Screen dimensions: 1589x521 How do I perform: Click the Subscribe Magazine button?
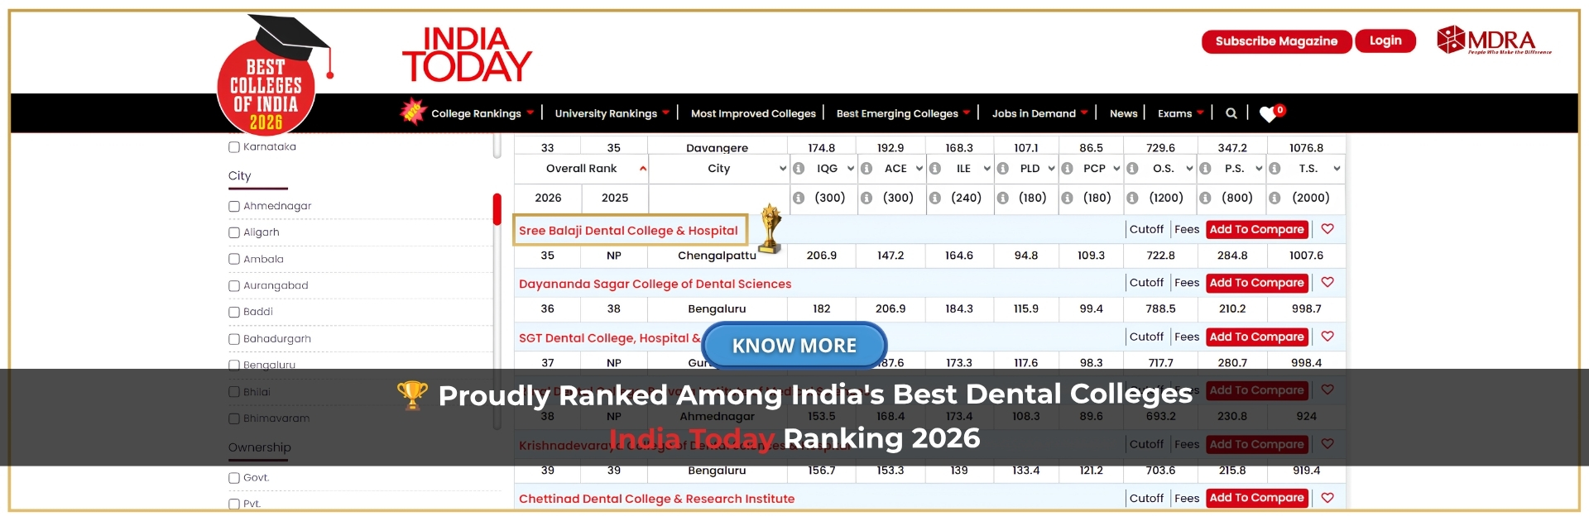1276,41
